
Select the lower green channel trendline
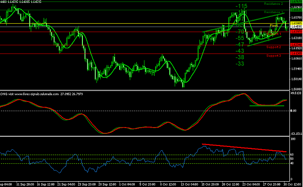pyautogui.click(x=264, y=41)
